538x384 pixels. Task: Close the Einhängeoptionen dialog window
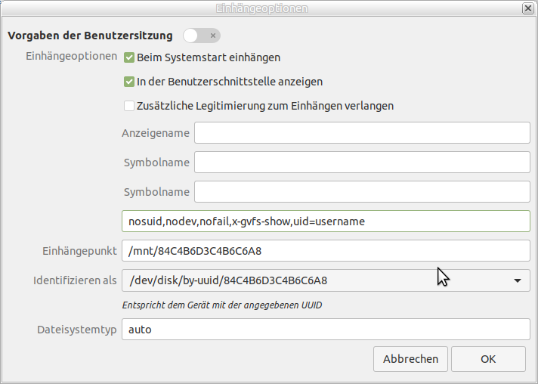(x=527, y=8)
